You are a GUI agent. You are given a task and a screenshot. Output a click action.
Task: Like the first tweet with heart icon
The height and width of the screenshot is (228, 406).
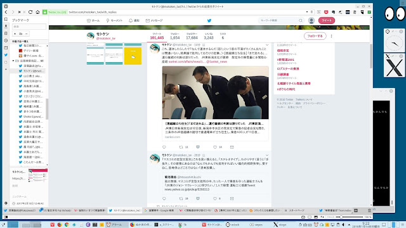[x=215, y=147]
